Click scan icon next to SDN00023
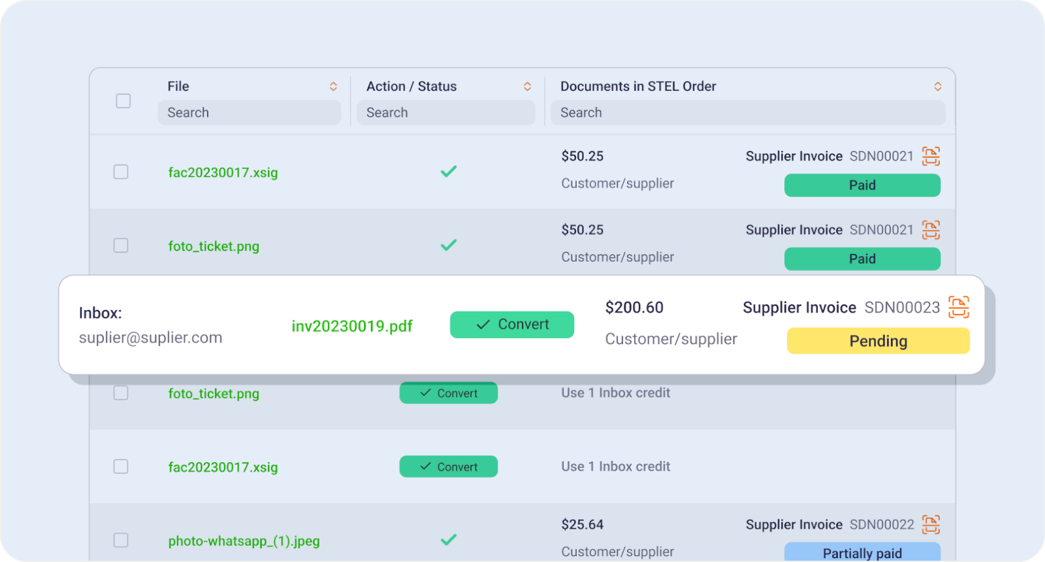Viewport: 1045px width, 562px height. [958, 307]
